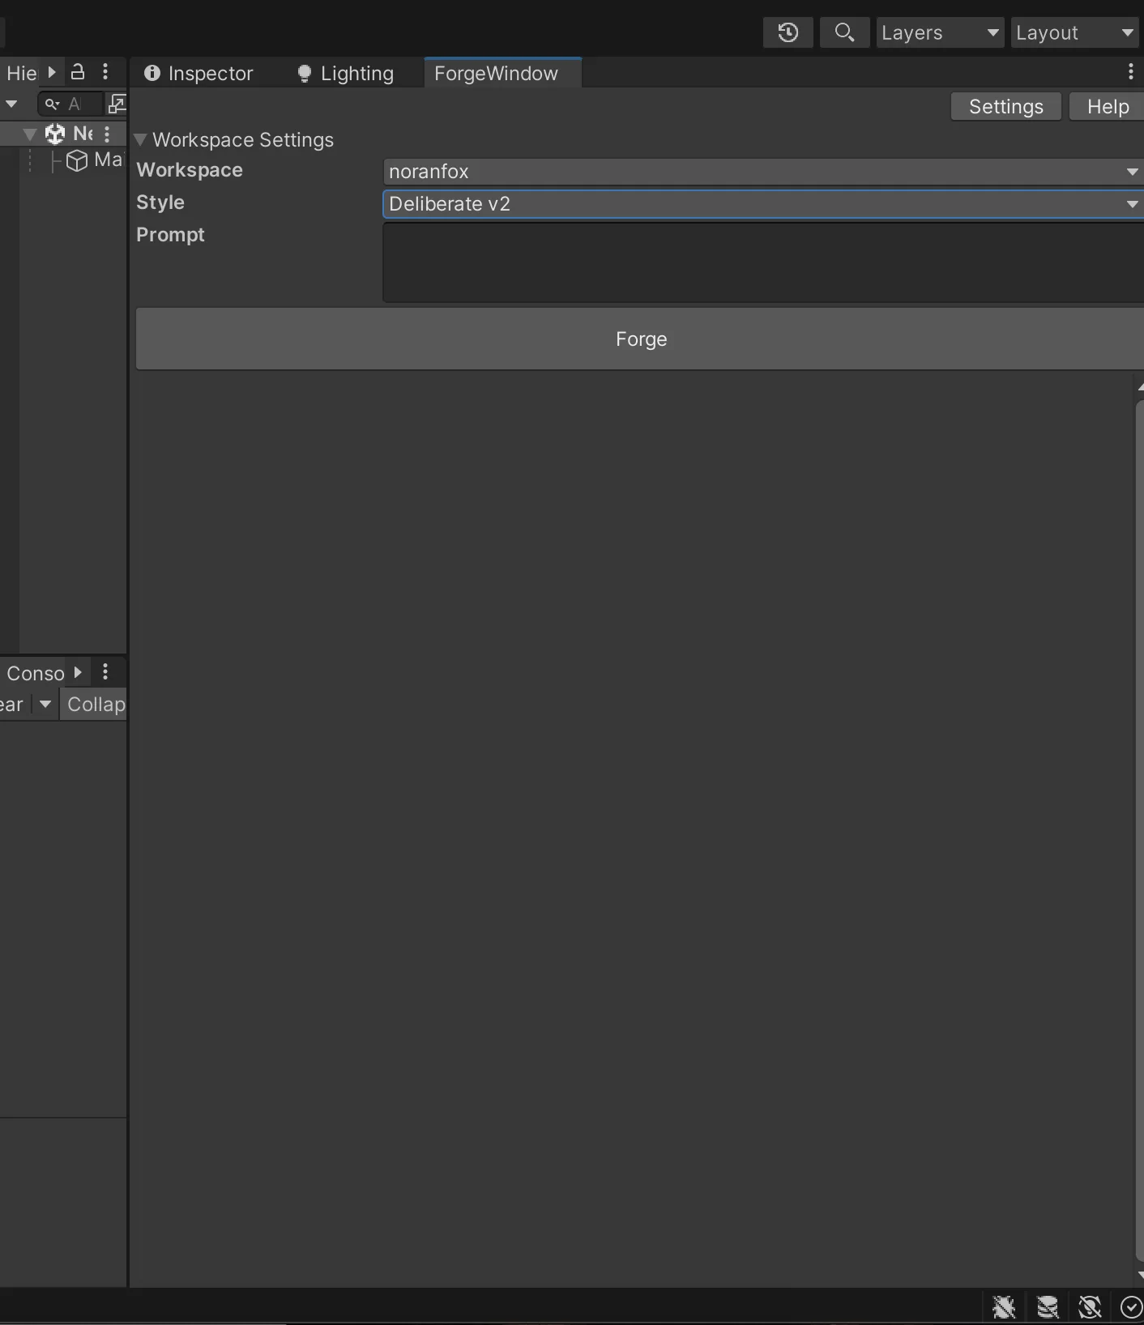The width and height of the screenshot is (1144, 1325).
Task: Toggle the Hierarchy panel lock icon
Action: [78, 72]
